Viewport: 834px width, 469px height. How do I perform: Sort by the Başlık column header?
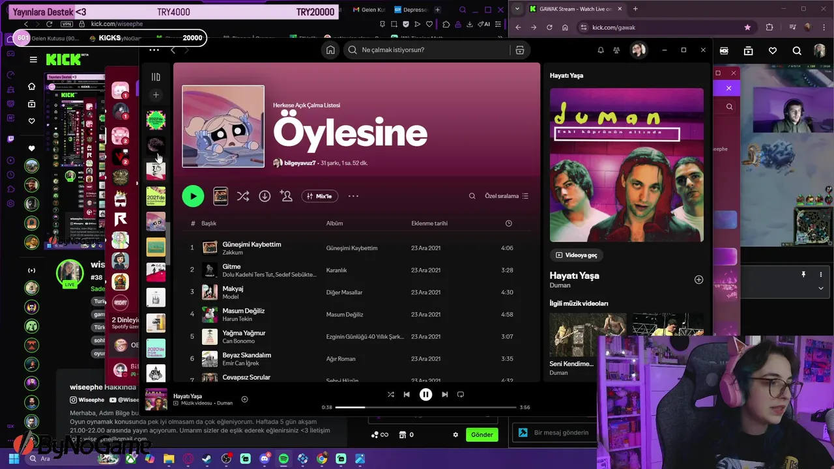point(208,223)
